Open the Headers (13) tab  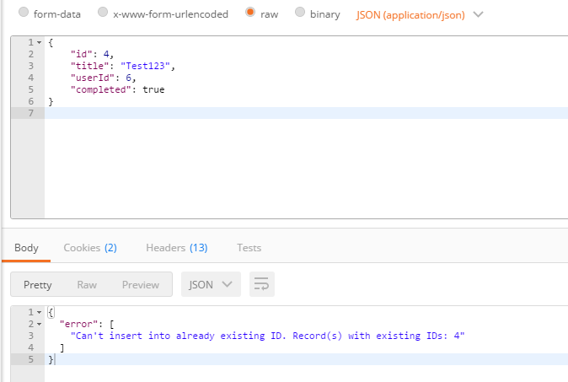tap(177, 248)
